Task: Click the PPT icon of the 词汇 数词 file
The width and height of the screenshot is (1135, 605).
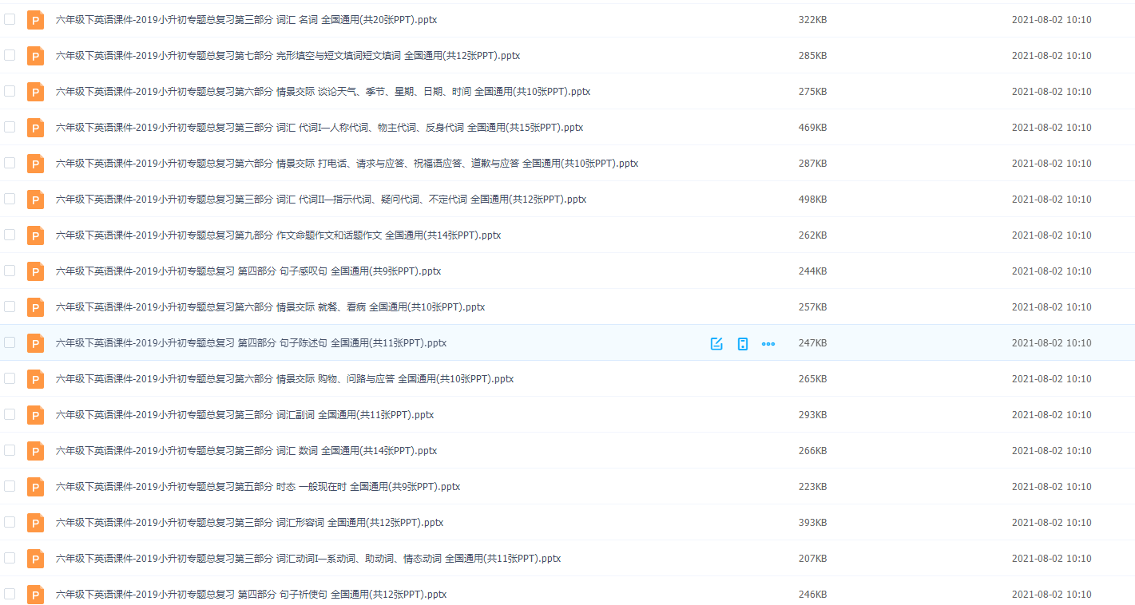Action: (35, 451)
